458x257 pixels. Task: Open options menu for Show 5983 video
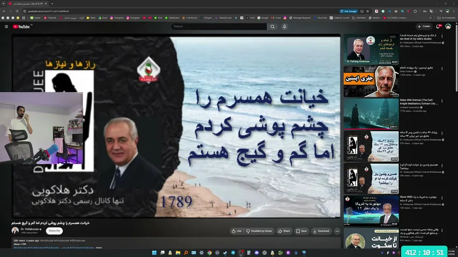tap(442, 198)
